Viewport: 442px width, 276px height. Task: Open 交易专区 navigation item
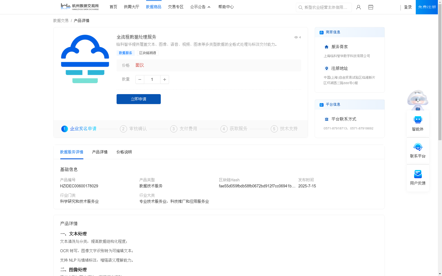pos(176,7)
